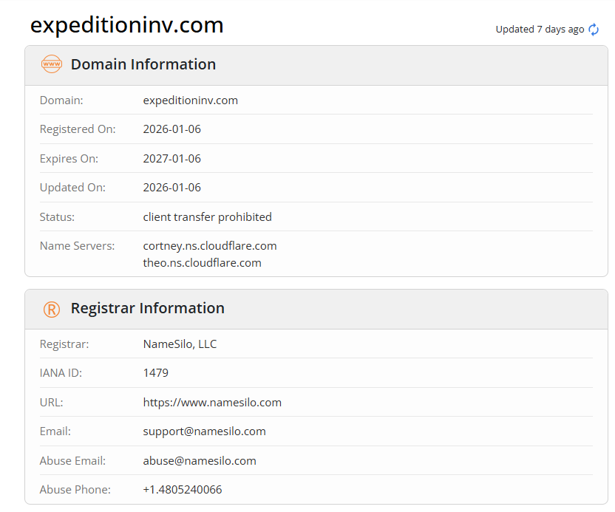Viewport: 615px width, 512px height.
Task: Click the domain value expeditioninv.com
Action: click(190, 100)
